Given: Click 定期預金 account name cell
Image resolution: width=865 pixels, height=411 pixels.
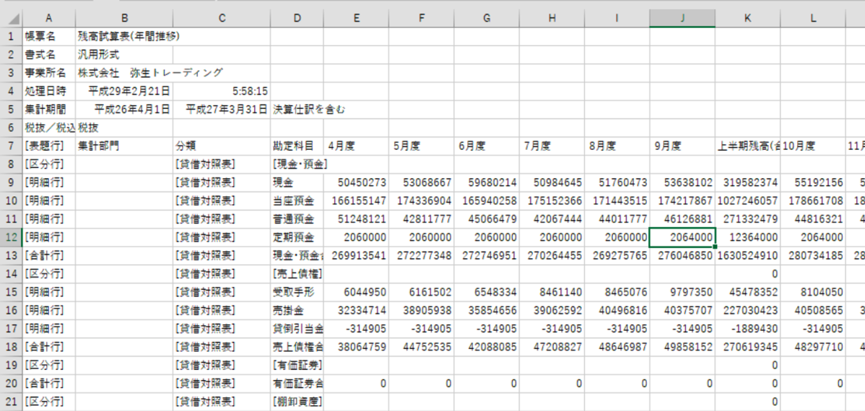Looking at the screenshot, I should click(297, 237).
